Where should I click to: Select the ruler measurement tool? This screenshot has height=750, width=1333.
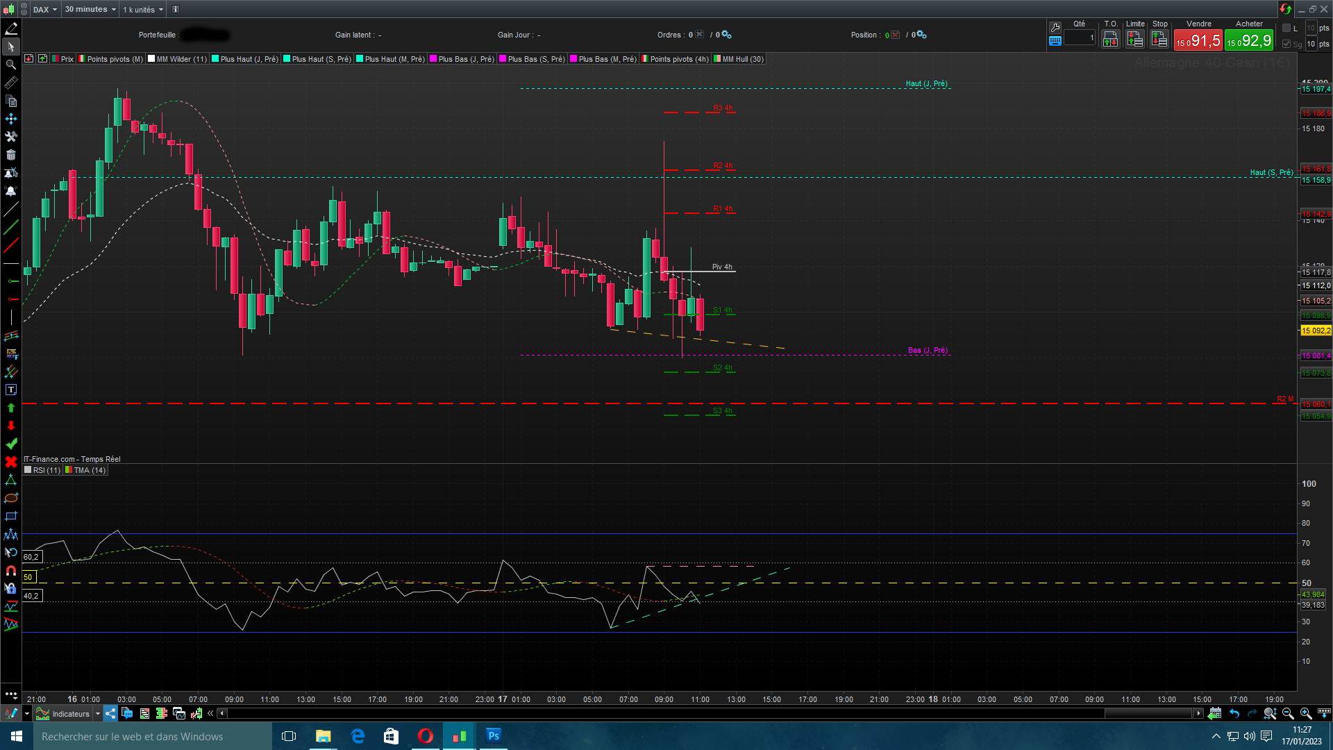pyautogui.click(x=10, y=83)
